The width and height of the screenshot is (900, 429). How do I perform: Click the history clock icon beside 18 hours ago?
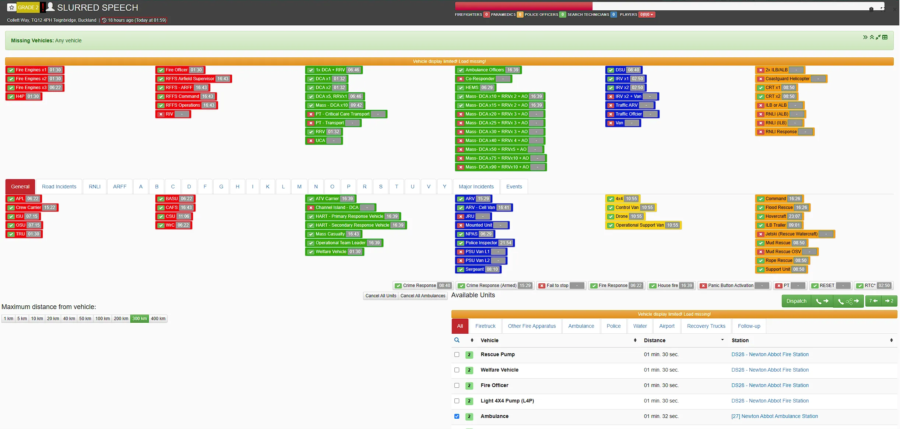[x=104, y=20]
